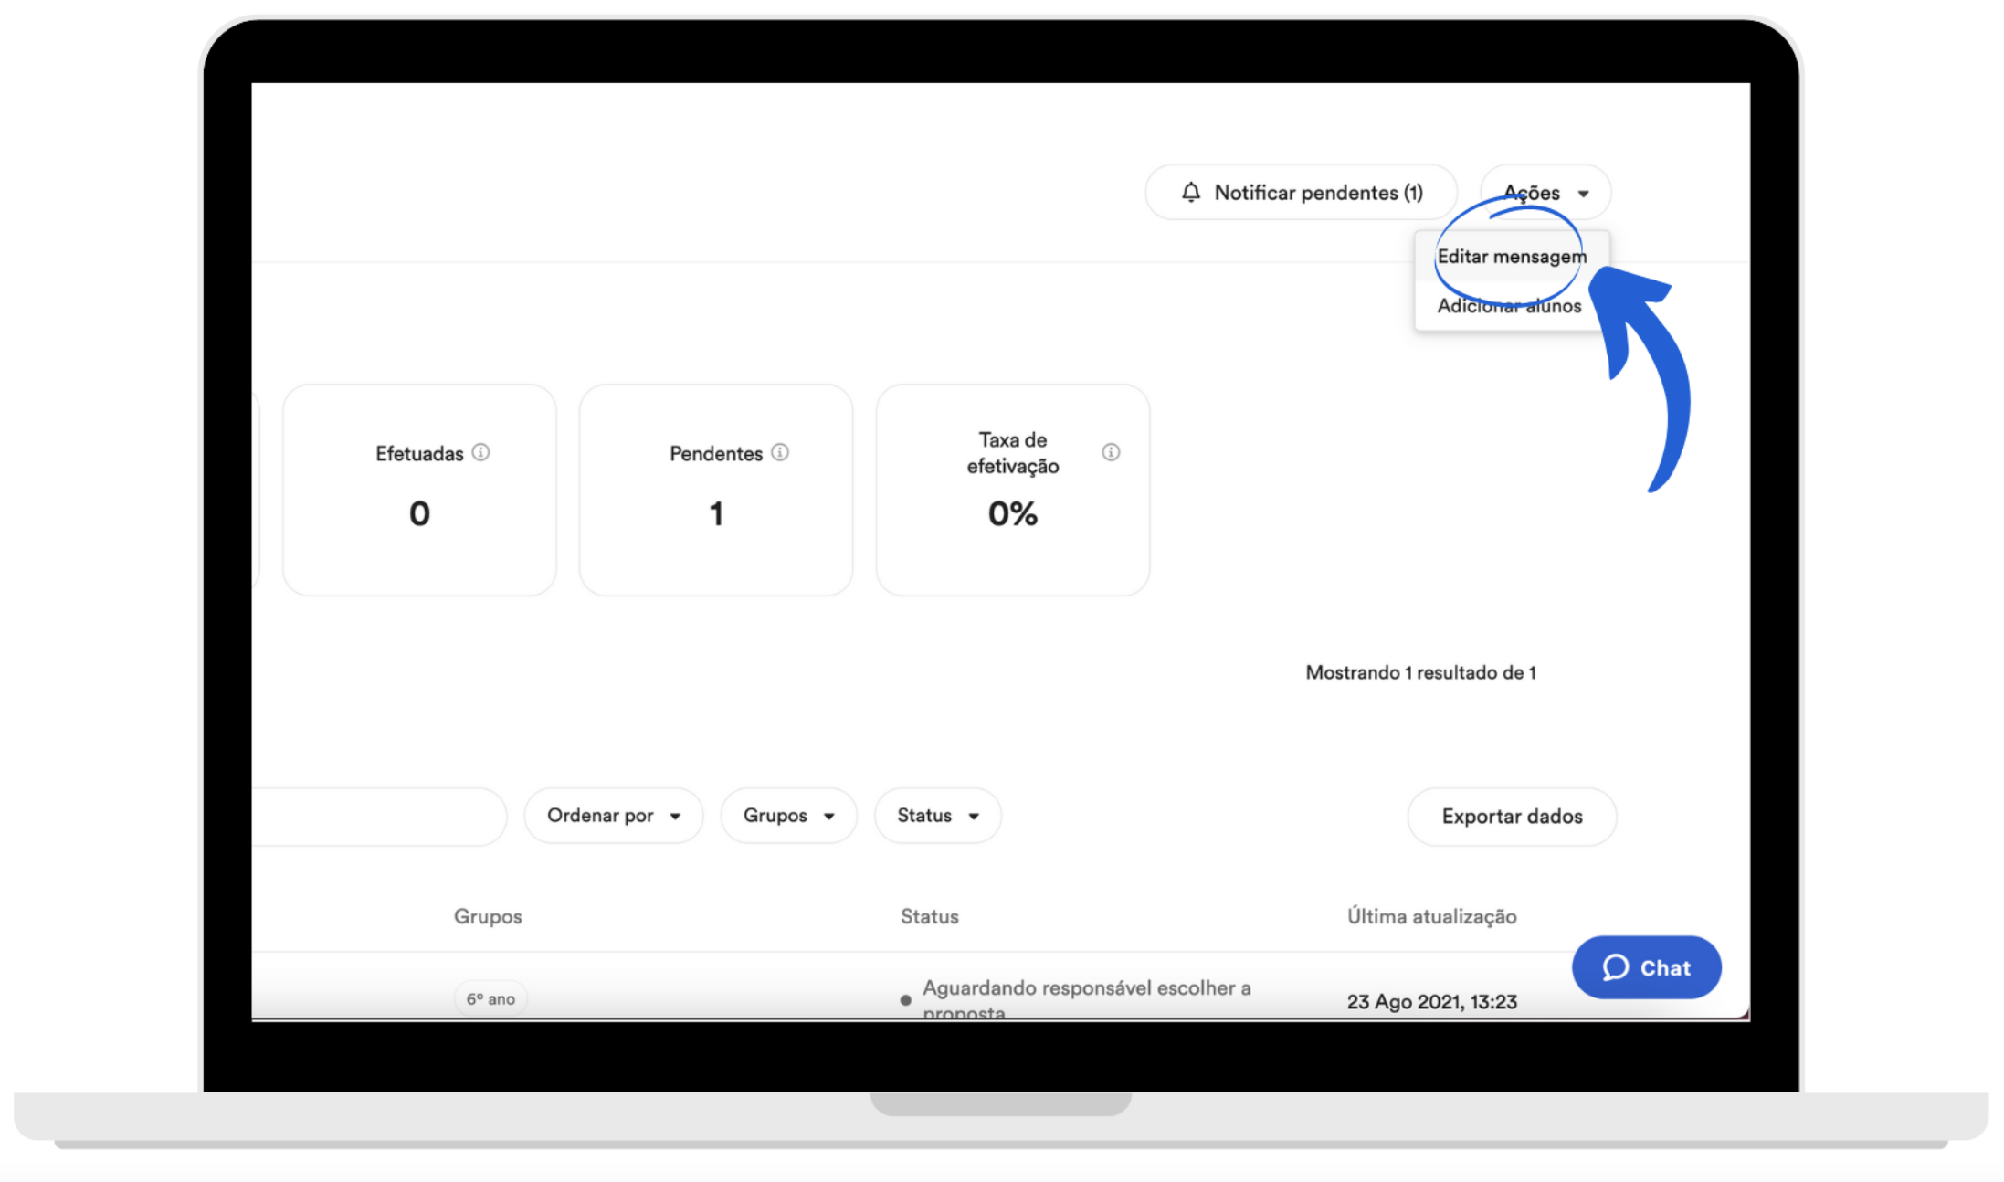Screen dimensions: 2004x1182
Task: Click the Efetuadas card value 0
Action: pyautogui.click(x=419, y=513)
